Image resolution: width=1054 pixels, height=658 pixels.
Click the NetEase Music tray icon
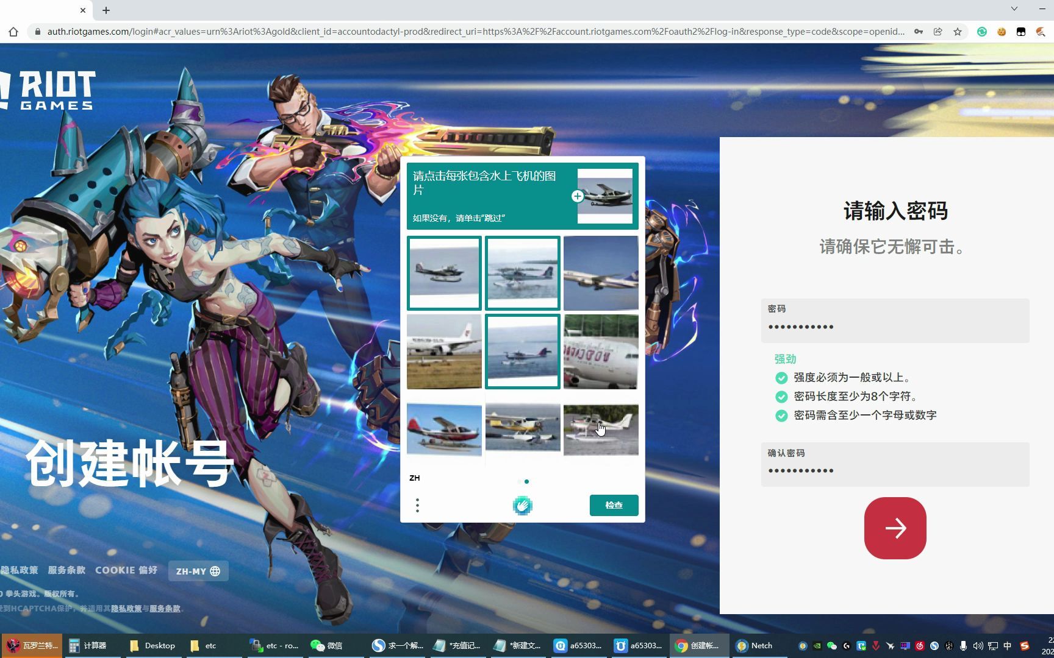920,646
